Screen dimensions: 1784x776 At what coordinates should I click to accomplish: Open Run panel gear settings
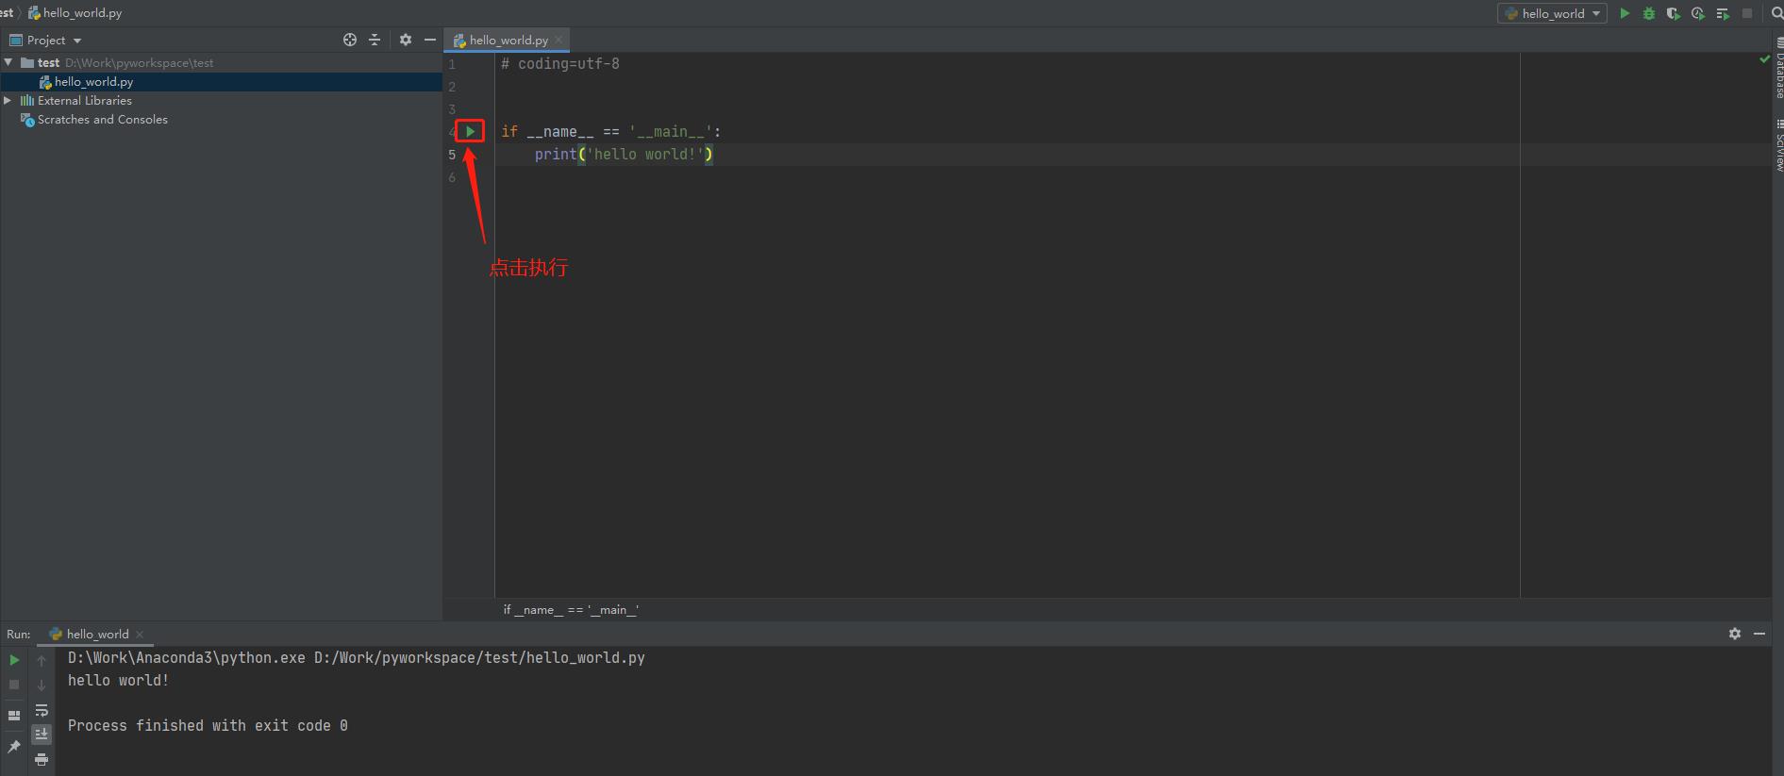[1735, 634]
